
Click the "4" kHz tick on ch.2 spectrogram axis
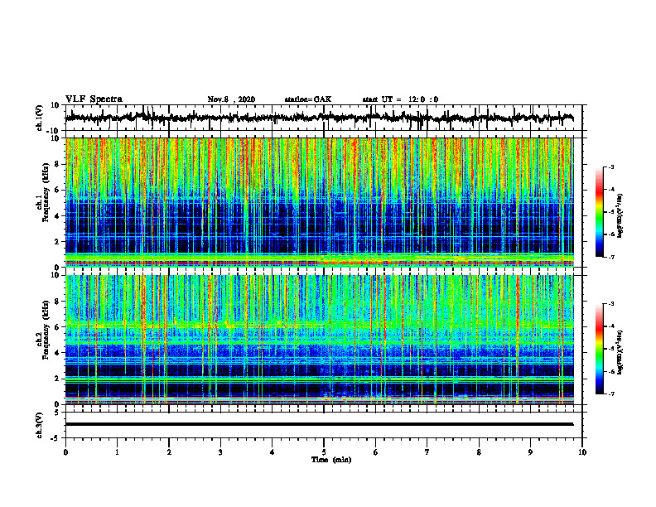point(58,353)
